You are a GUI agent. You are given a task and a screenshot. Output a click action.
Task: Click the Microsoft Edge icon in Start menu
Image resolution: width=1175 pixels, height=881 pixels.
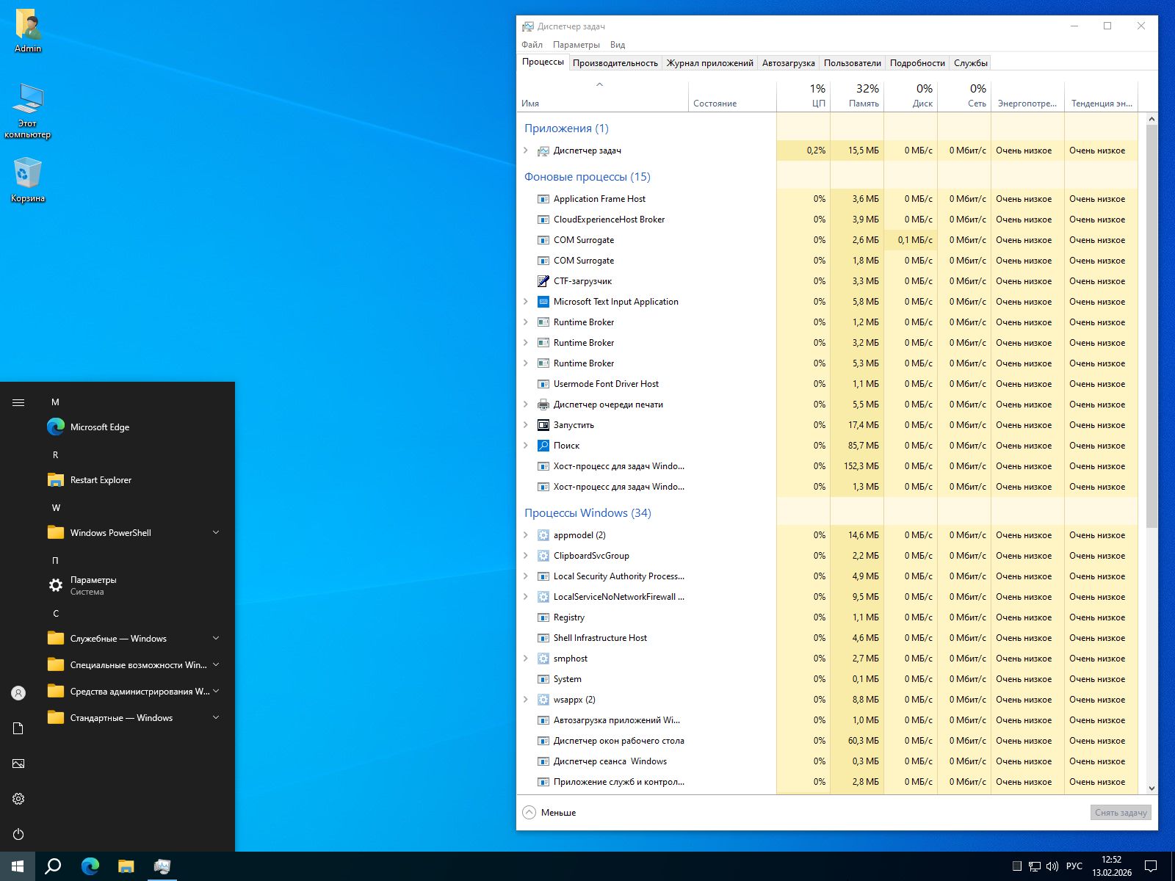coord(56,427)
